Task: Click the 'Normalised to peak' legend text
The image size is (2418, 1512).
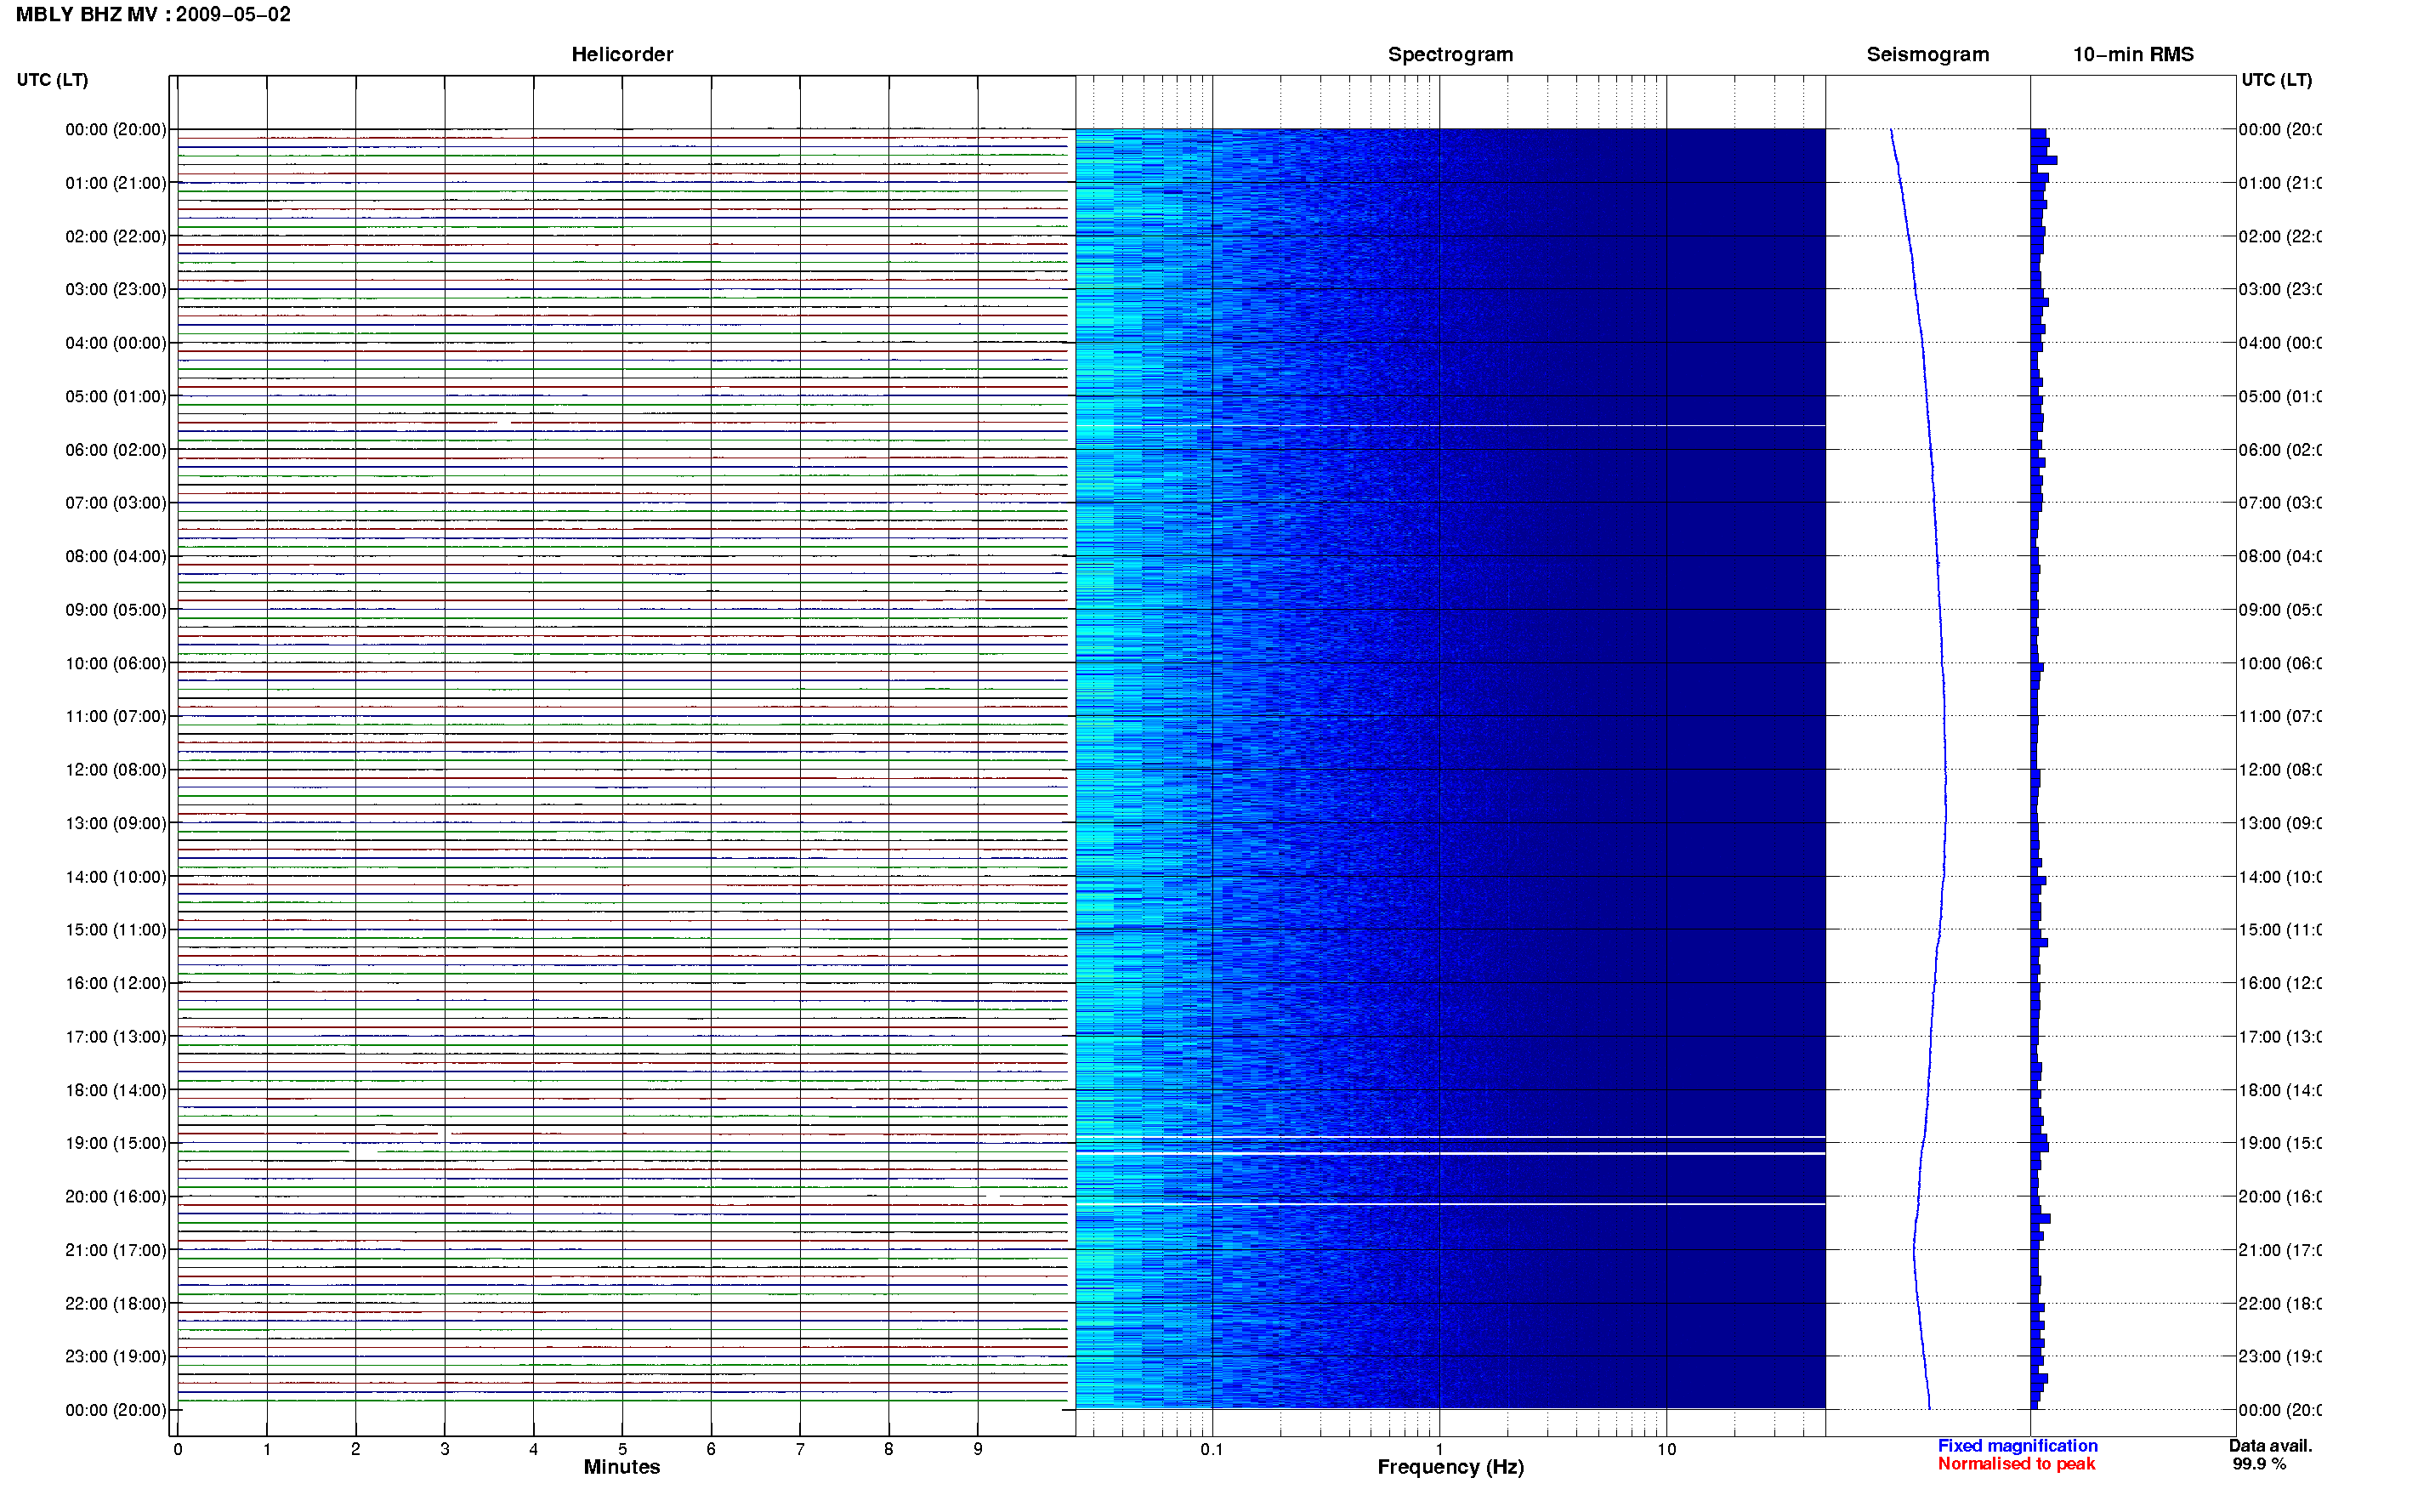Action: [x=2016, y=1464]
